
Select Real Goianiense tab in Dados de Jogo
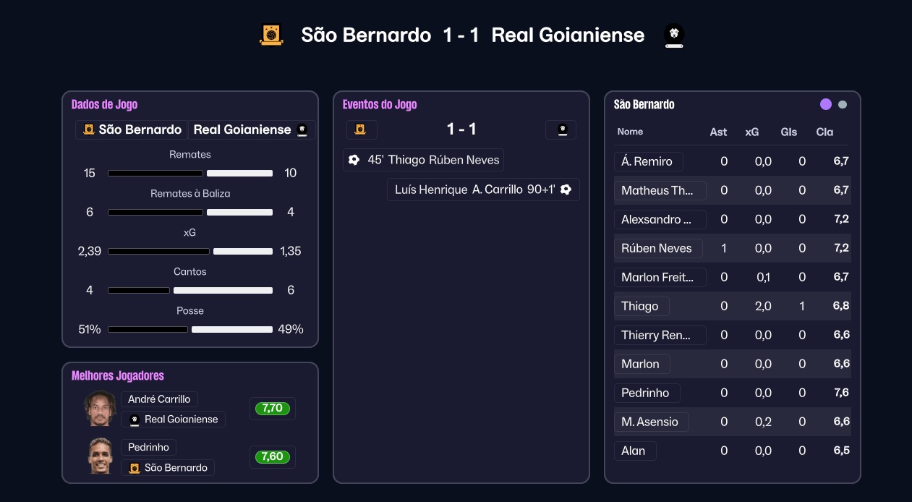tap(250, 130)
